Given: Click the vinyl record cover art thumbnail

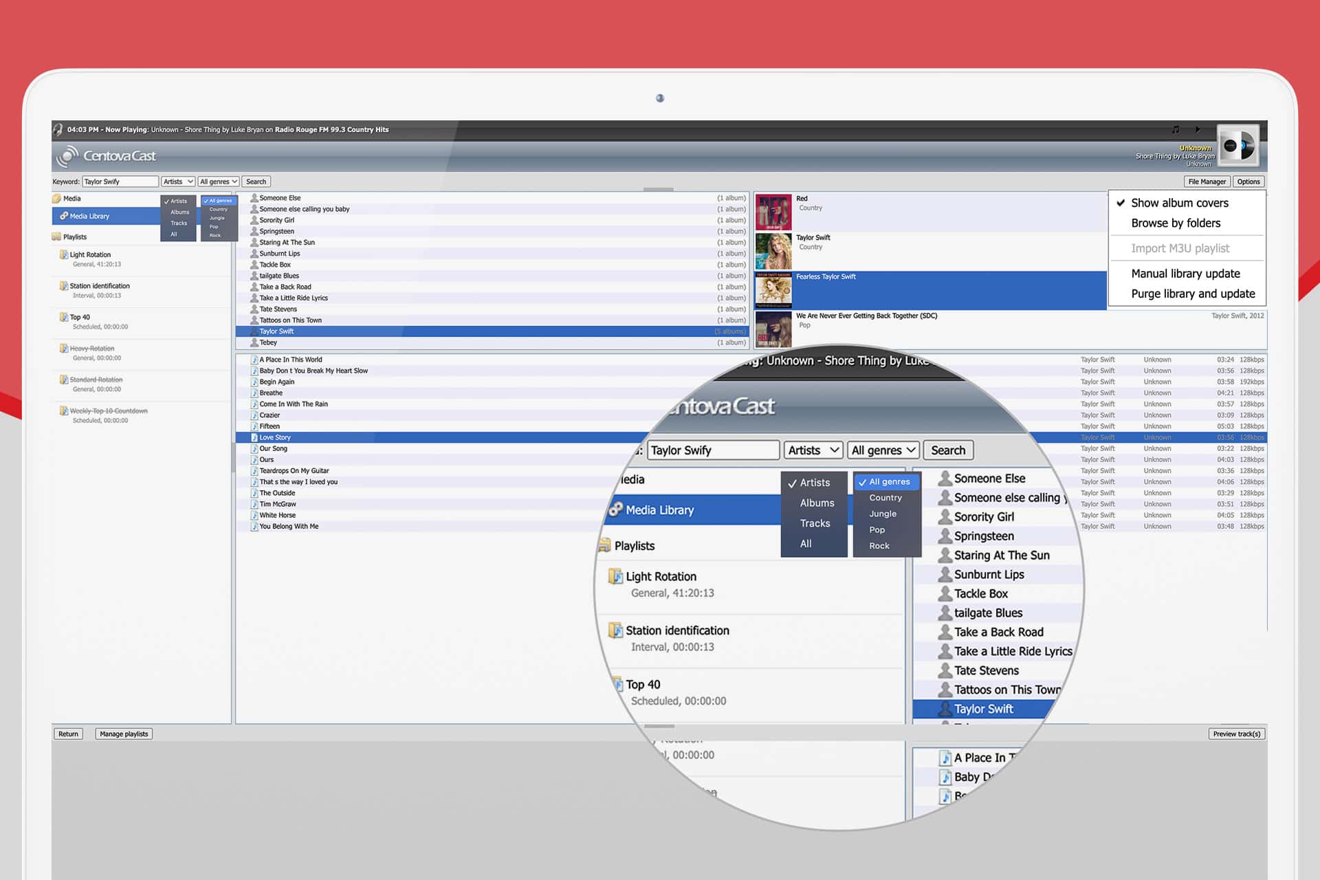Looking at the screenshot, I should coord(1238,146).
